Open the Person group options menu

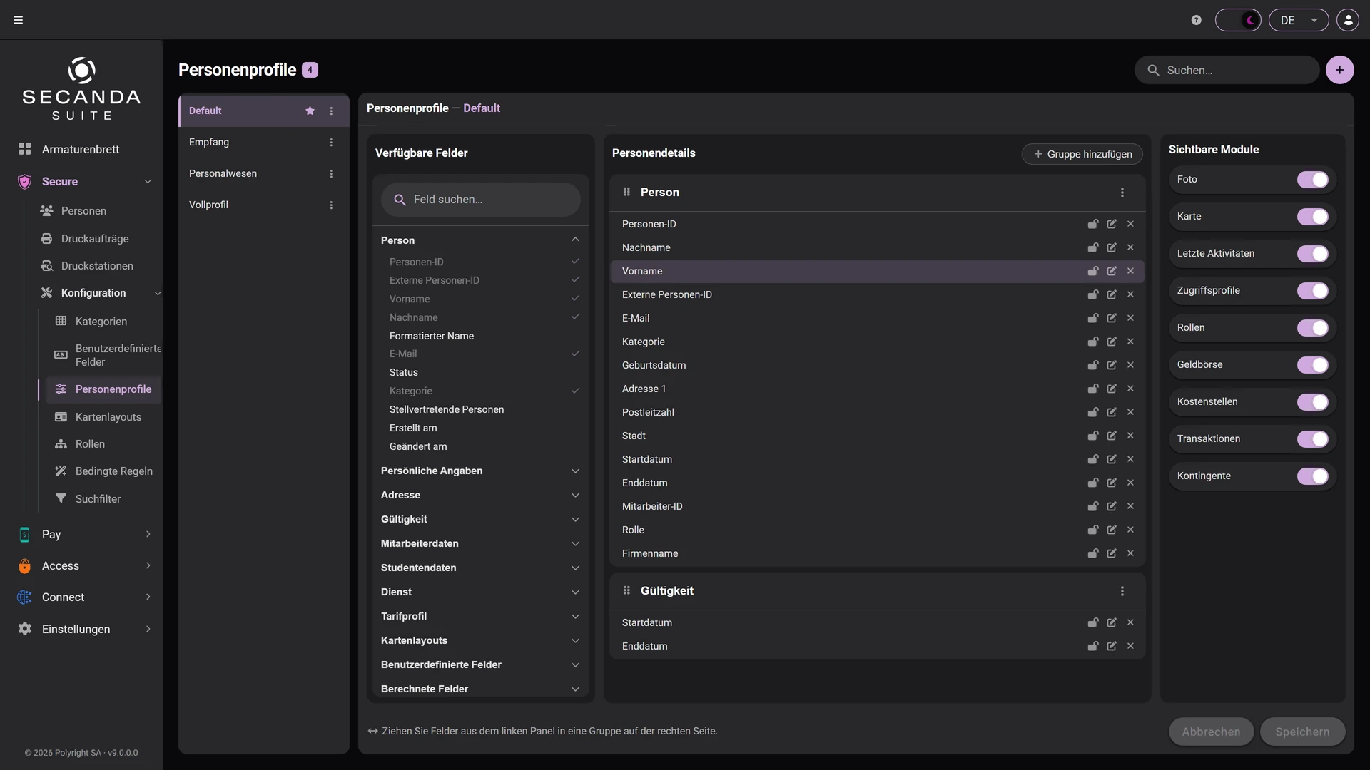1122,192
